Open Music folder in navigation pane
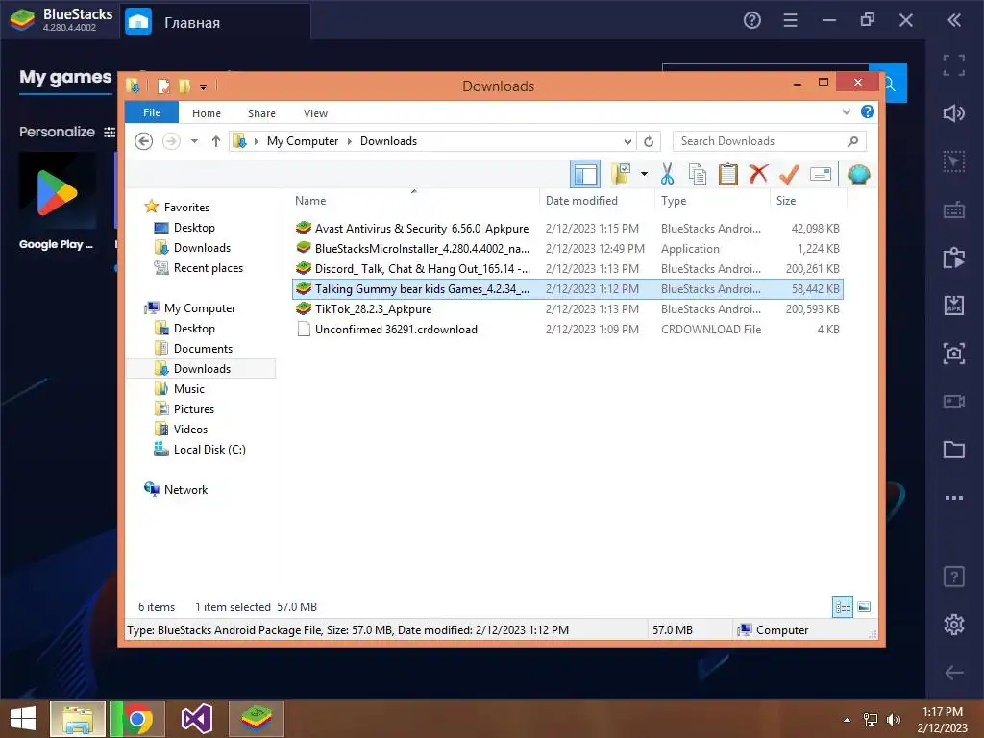 tap(189, 389)
